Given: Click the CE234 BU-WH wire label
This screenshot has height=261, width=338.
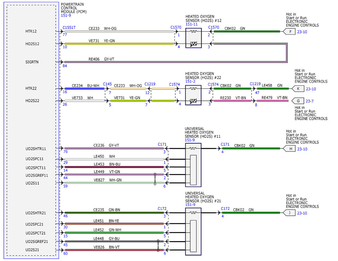Looking at the screenshot, I should [86, 86].
